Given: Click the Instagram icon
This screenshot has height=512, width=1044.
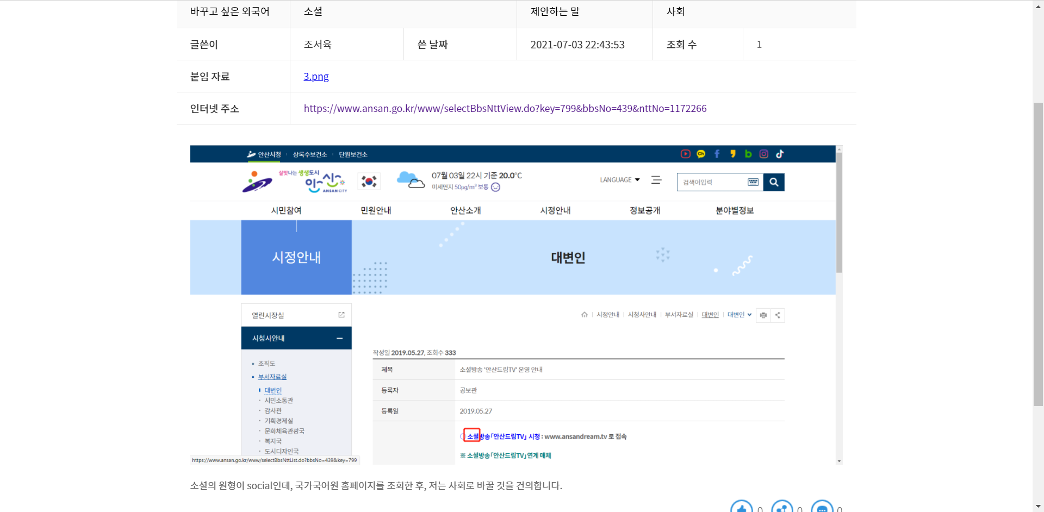Looking at the screenshot, I should click(763, 154).
